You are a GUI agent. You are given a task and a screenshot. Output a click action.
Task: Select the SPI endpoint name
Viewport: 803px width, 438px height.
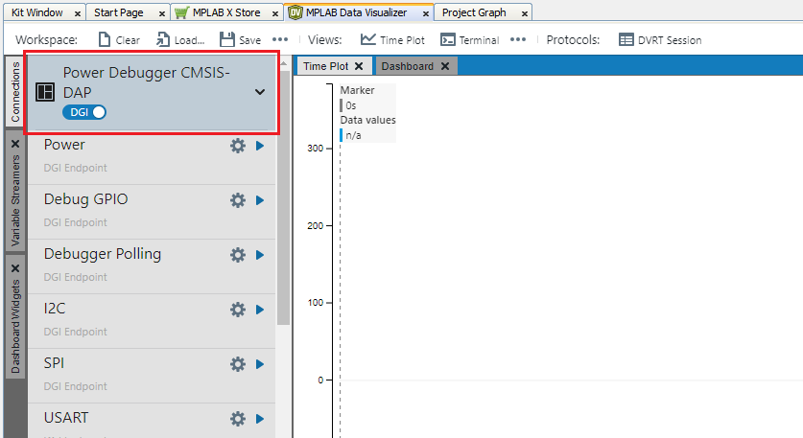pos(54,363)
